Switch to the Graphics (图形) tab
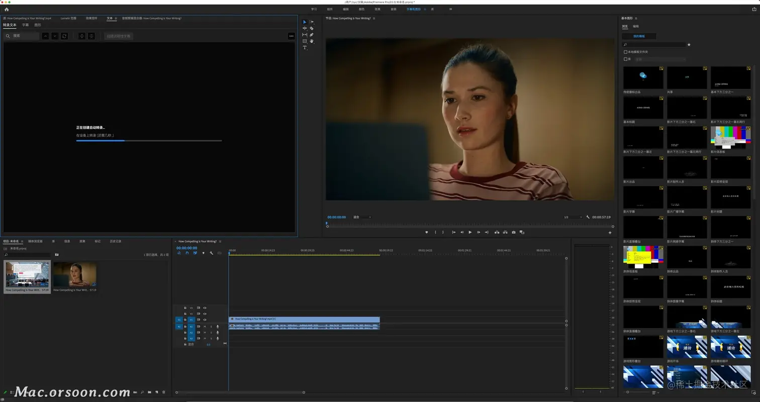 pos(38,25)
